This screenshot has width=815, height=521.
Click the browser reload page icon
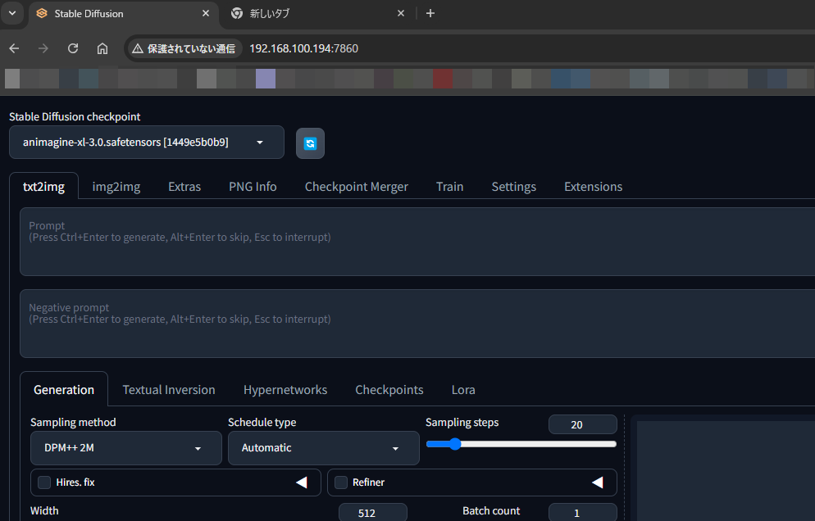tap(73, 48)
